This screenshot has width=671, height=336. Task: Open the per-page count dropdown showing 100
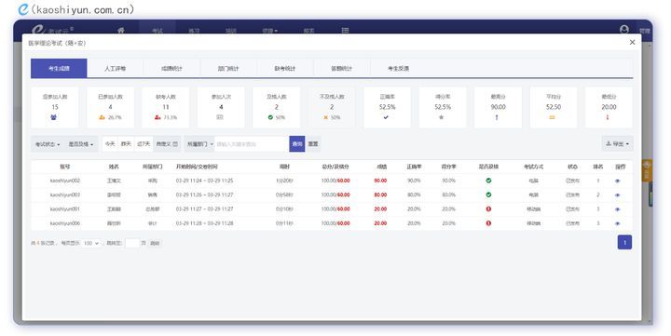tap(90, 243)
